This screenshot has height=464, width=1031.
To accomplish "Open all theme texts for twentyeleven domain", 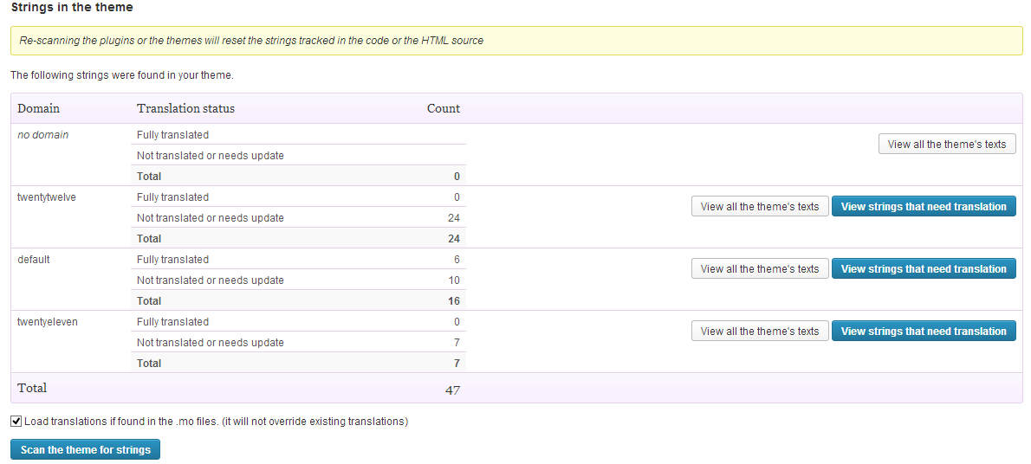I will click(x=759, y=332).
